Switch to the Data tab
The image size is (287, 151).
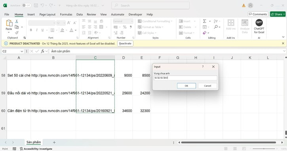80,15
